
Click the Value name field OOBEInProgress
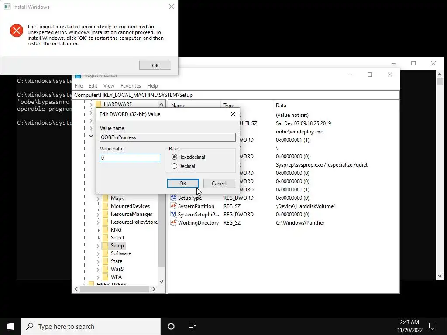click(168, 137)
